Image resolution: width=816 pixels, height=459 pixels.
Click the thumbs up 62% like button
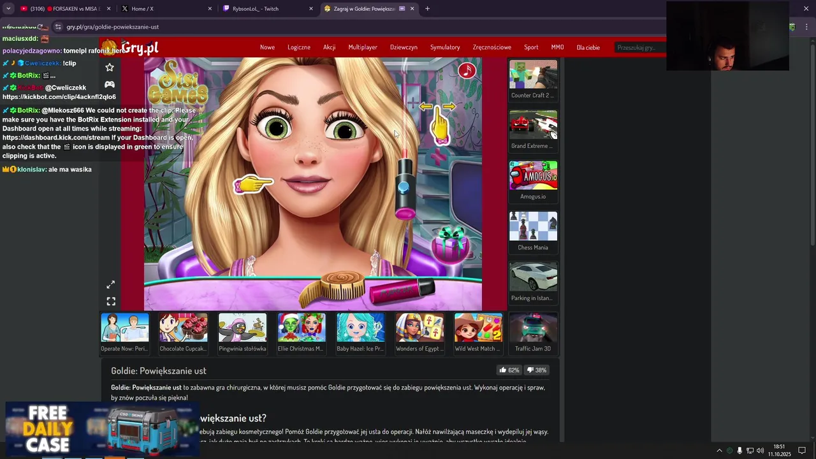click(x=509, y=370)
